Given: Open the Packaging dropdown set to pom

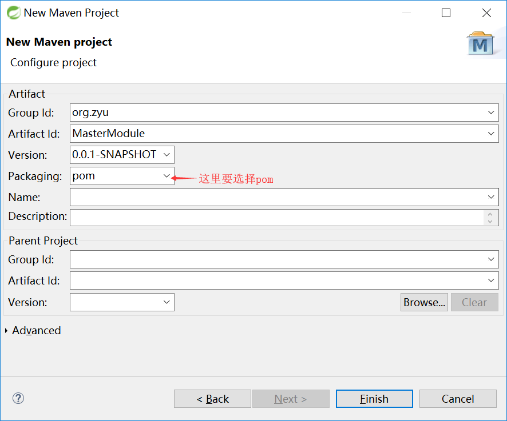Looking at the screenshot, I should click(167, 176).
